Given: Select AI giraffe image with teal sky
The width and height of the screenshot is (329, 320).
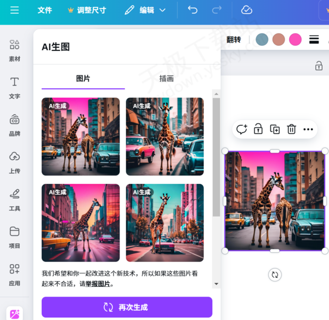Looking at the screenshot, I should (x=164, y=223).
